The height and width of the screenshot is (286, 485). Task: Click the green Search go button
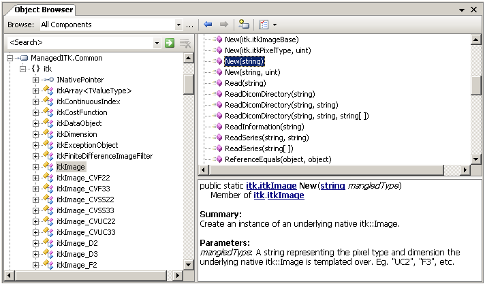click(170, 43)
